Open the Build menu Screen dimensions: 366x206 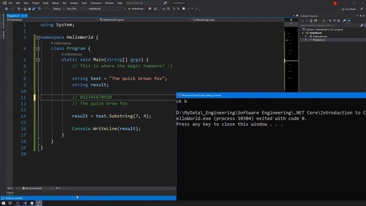tap(46, 3)
